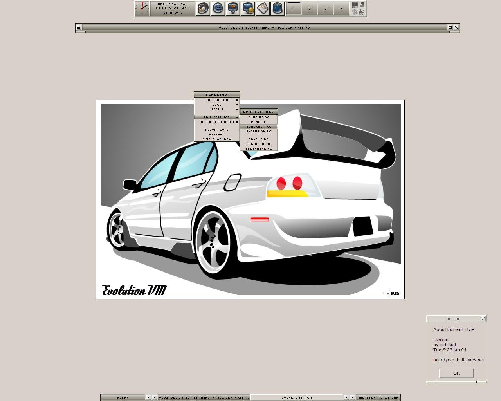Click the 'Tue @ 27 Jan 04' date text
Screen dimensions: 501x401
450,350
